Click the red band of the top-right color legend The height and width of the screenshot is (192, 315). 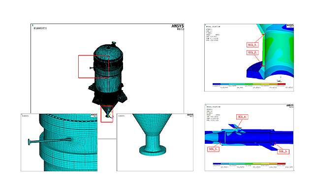pos(281,84)
